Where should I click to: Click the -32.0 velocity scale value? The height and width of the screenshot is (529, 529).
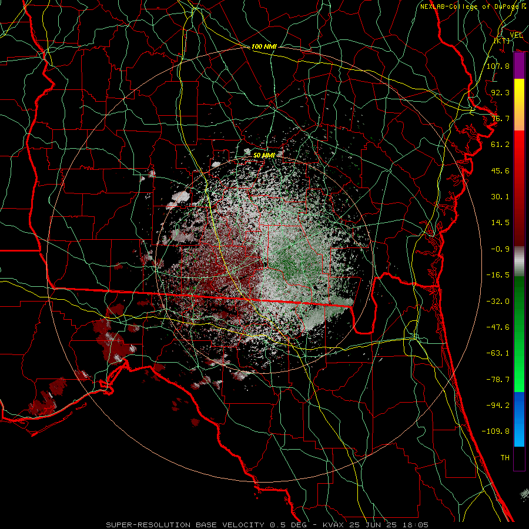498,302
